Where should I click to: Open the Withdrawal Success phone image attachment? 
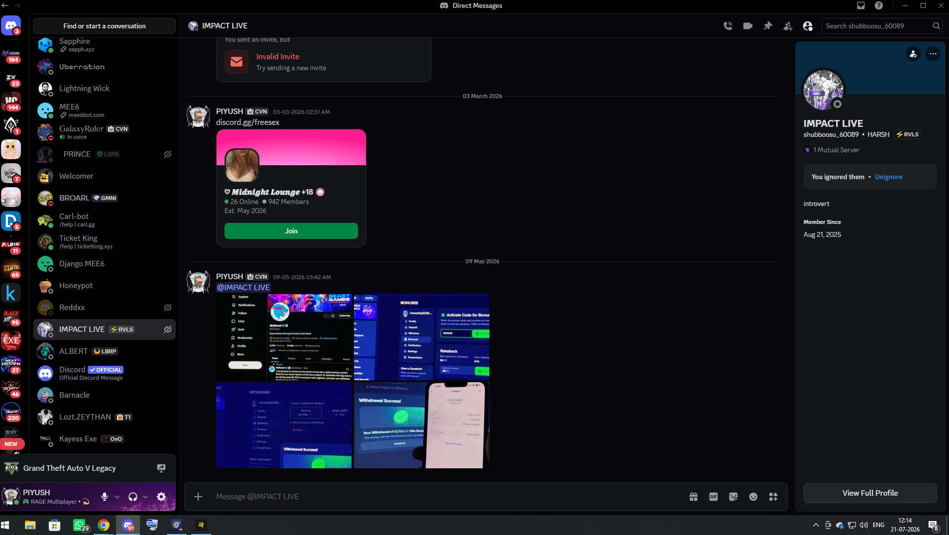422,425
